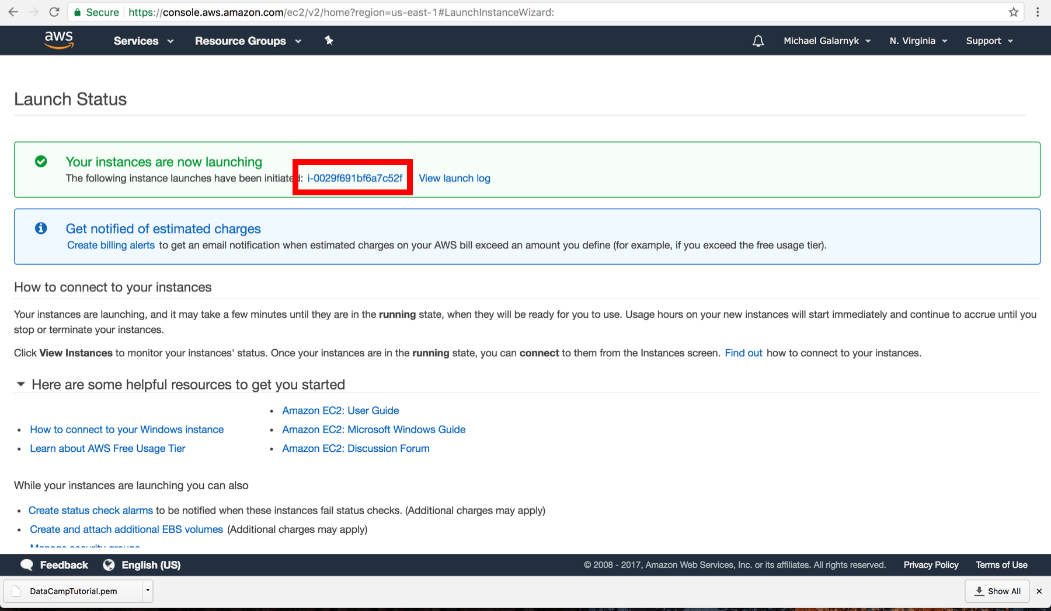1051x611 pixels.
Task: Open the DataCampTutorial.pem download options arrow
Action: (148, 591)
